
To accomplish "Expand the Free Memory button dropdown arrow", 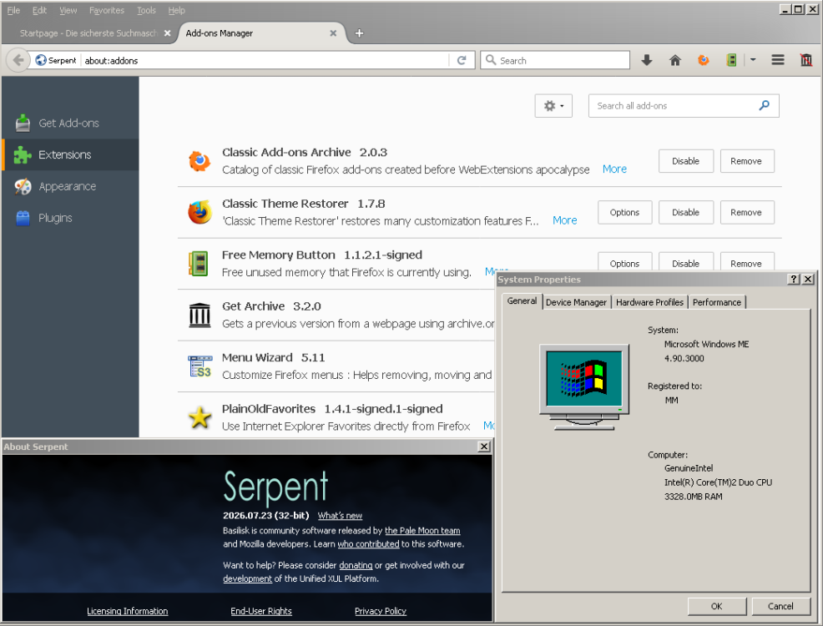I will (753, 60).
